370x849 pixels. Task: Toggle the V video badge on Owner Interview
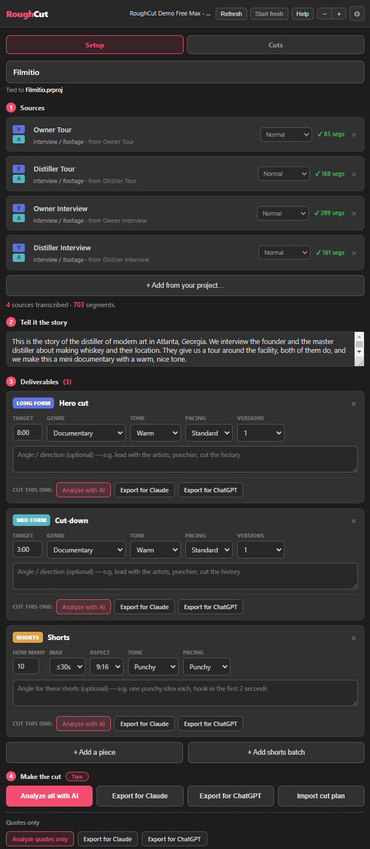click(19, 208)
